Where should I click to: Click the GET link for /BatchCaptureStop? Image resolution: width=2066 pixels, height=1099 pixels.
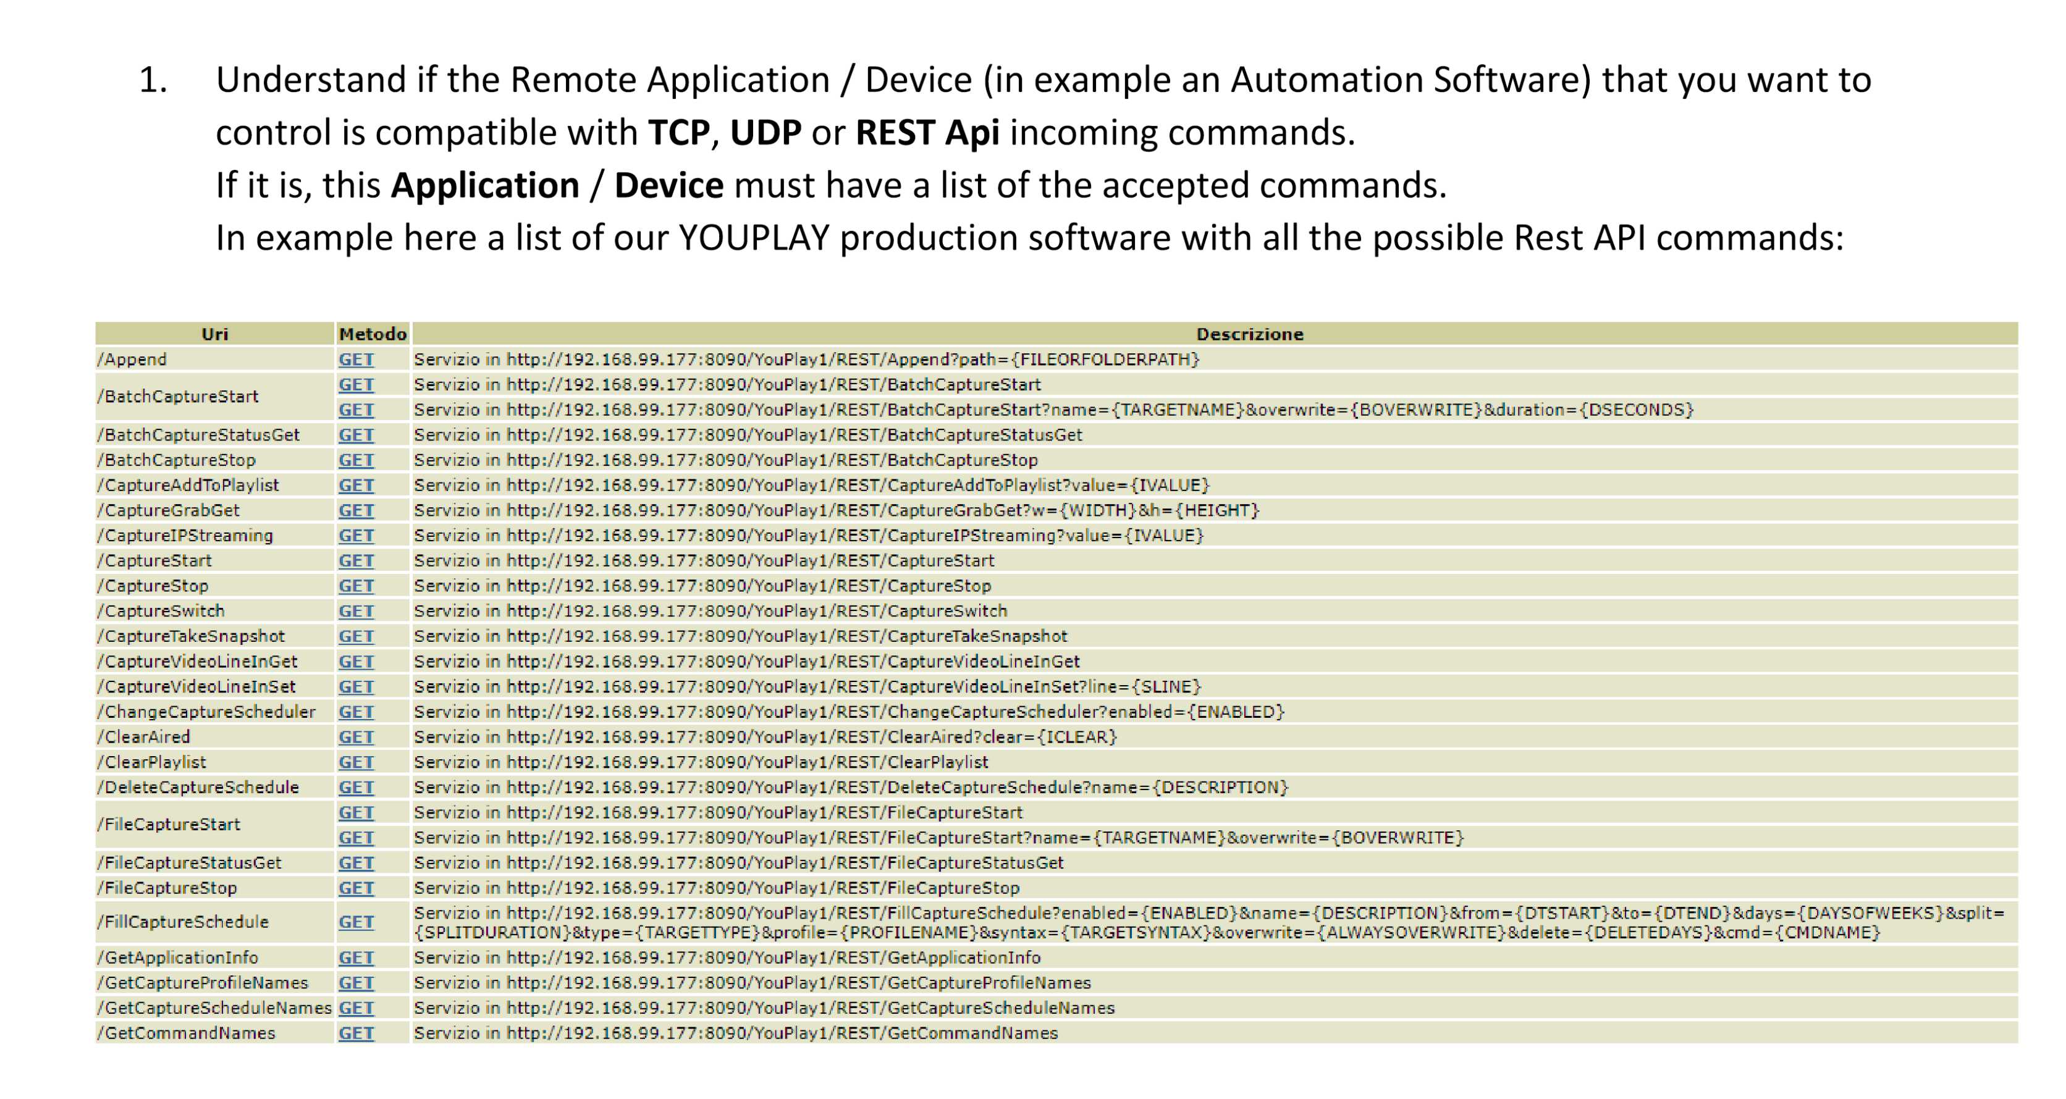(355, 460)
